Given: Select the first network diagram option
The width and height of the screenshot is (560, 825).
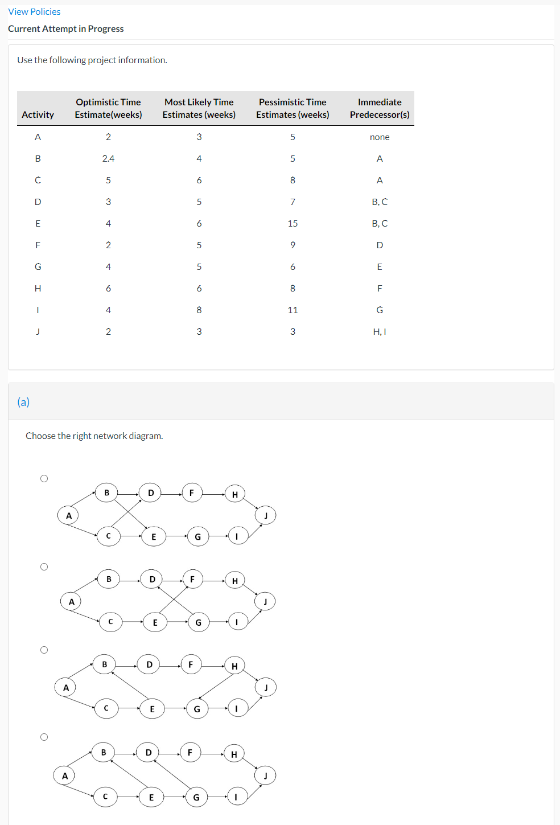Looking at the screenshot, I should (x=44, y=478).
